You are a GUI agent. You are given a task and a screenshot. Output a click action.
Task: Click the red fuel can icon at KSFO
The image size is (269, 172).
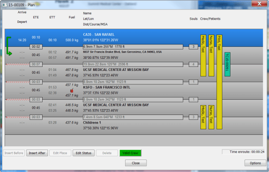[x=72, y=90]
